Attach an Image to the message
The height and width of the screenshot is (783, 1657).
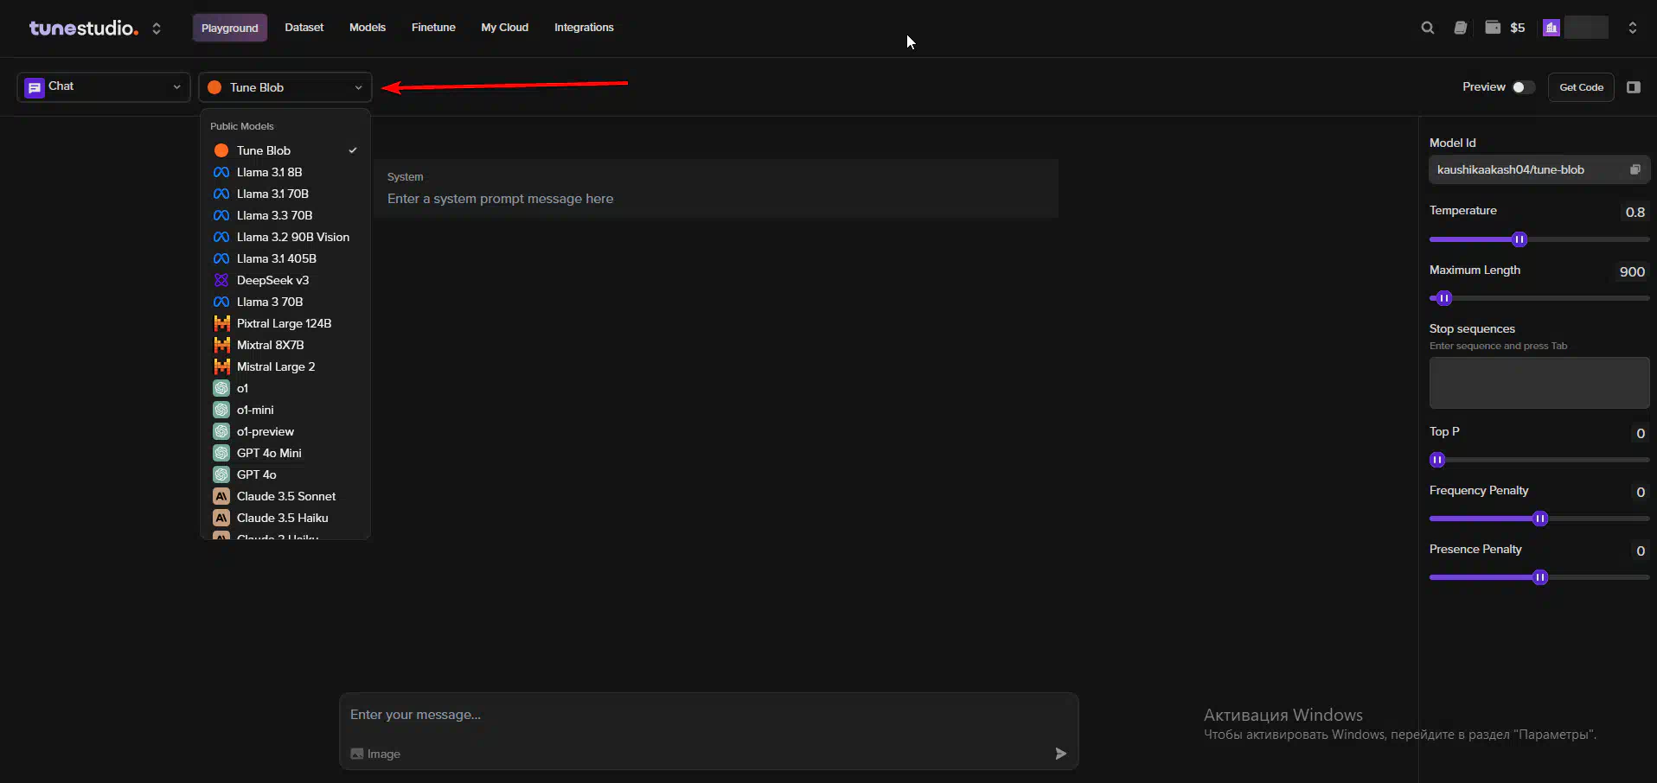click(x=375, y=754)
